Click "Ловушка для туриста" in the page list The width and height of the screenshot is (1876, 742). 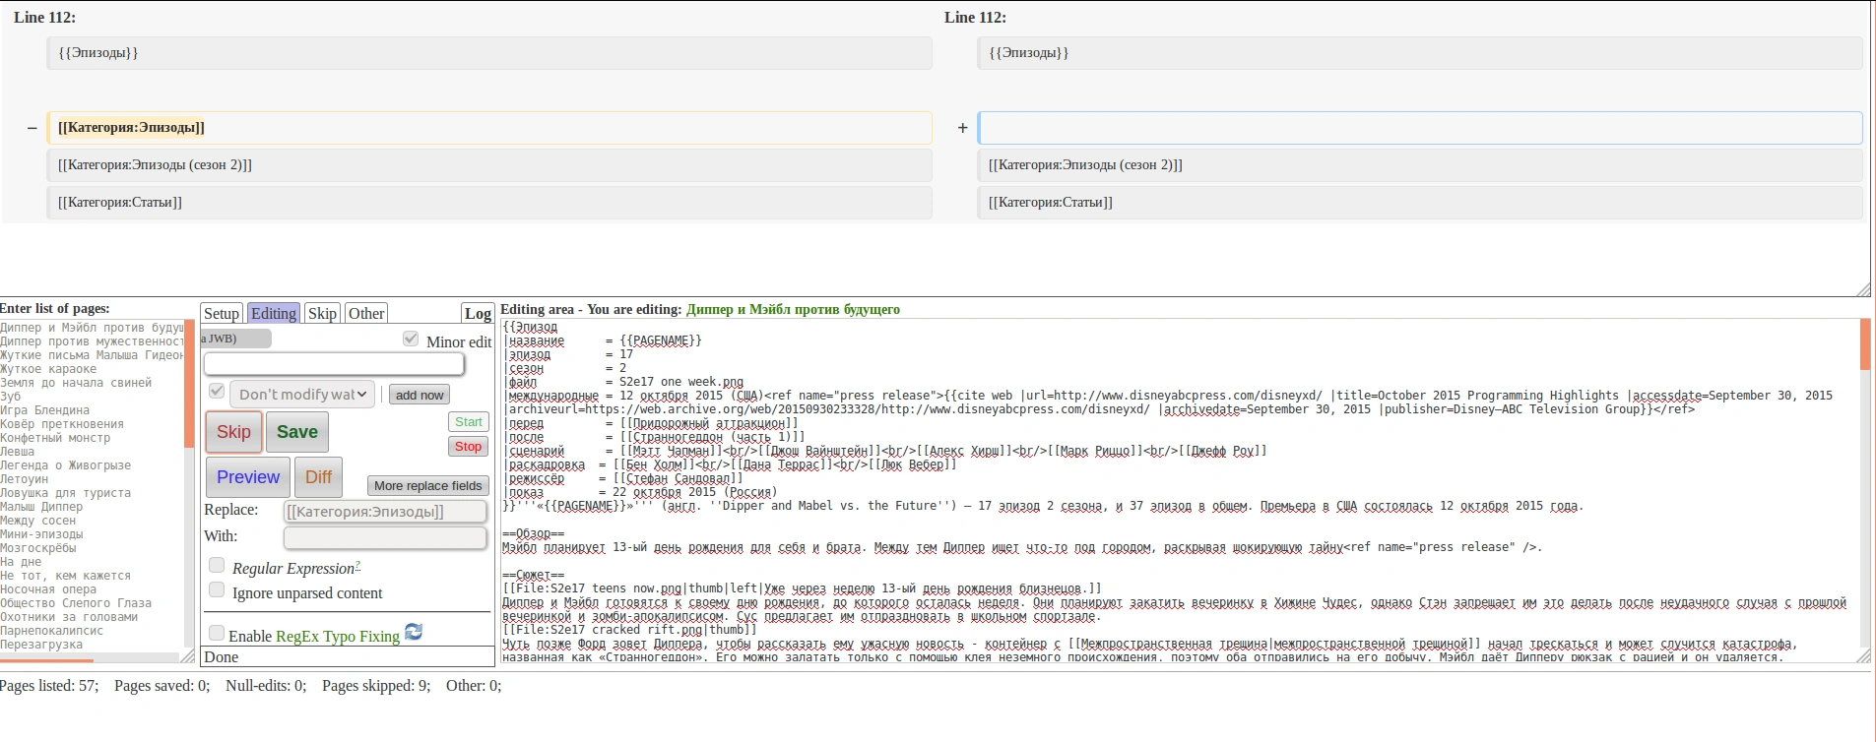(65, 493)
